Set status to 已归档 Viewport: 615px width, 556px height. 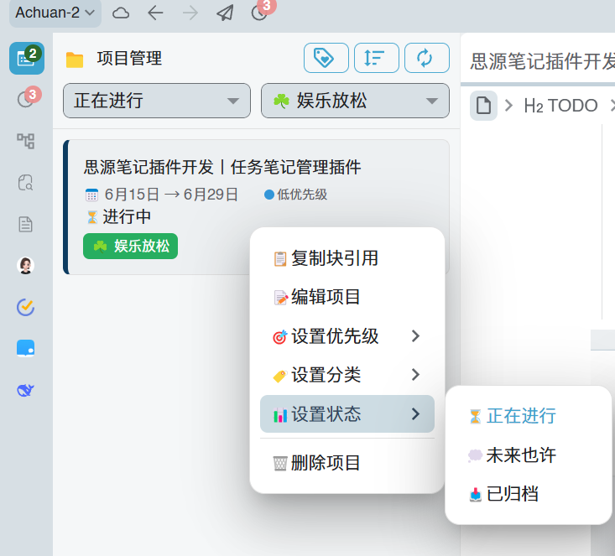(529, 494)
